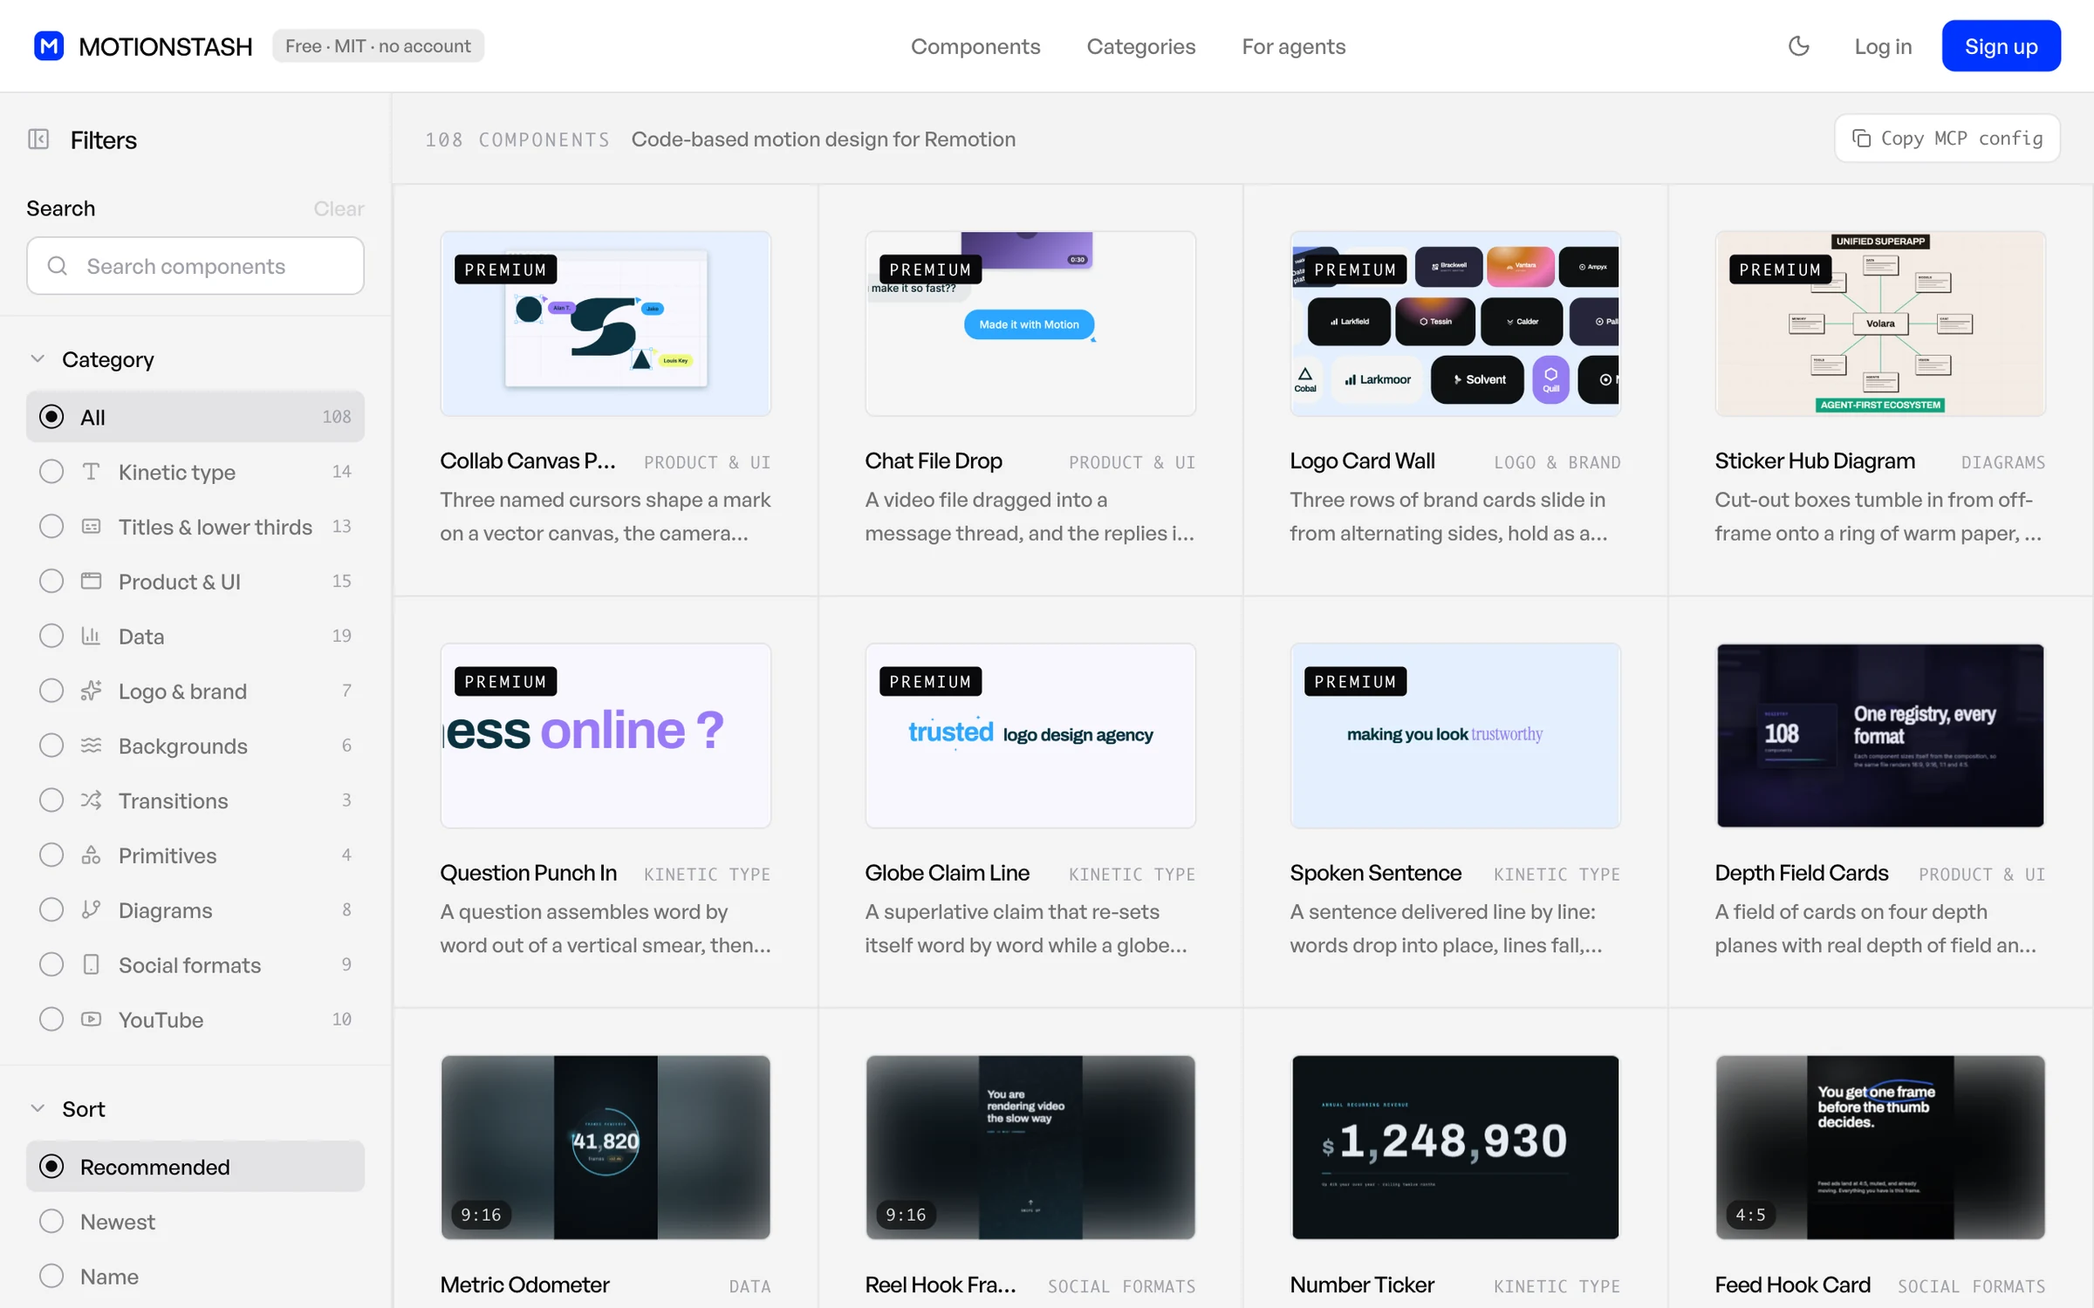Viewport: 2094px width, 1308px height.
Task: Click the copy icon in Copy MCP config
Action: coord(1861,139)
